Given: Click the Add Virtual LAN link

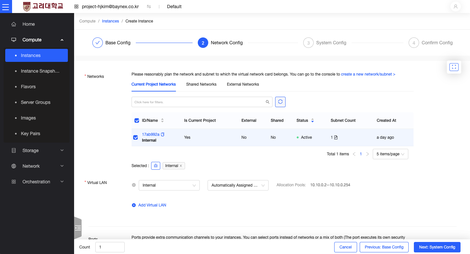Looking at the screenshot, I should coord(152,205).
